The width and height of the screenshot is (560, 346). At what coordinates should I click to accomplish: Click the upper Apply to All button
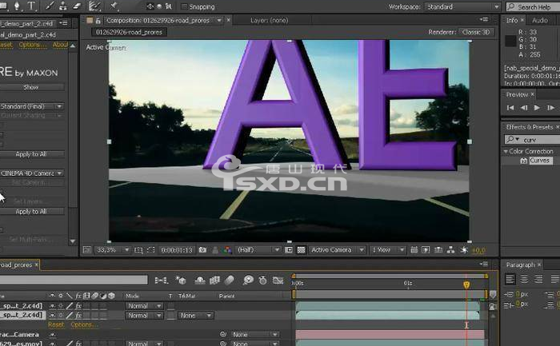31,154
